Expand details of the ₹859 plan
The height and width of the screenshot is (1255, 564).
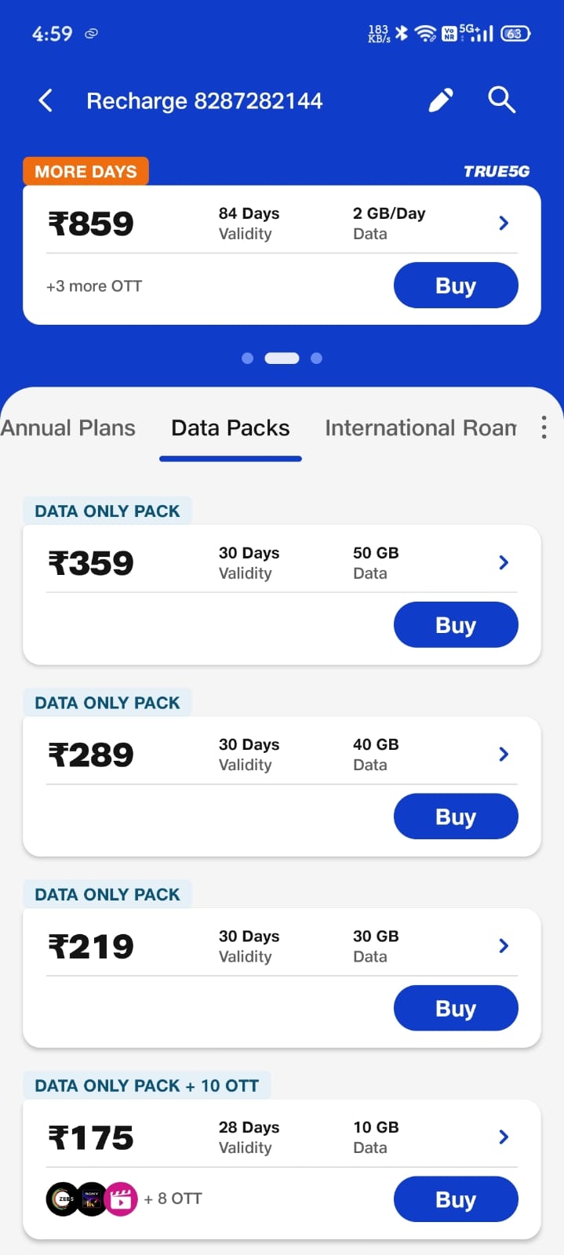coord(503,223)
